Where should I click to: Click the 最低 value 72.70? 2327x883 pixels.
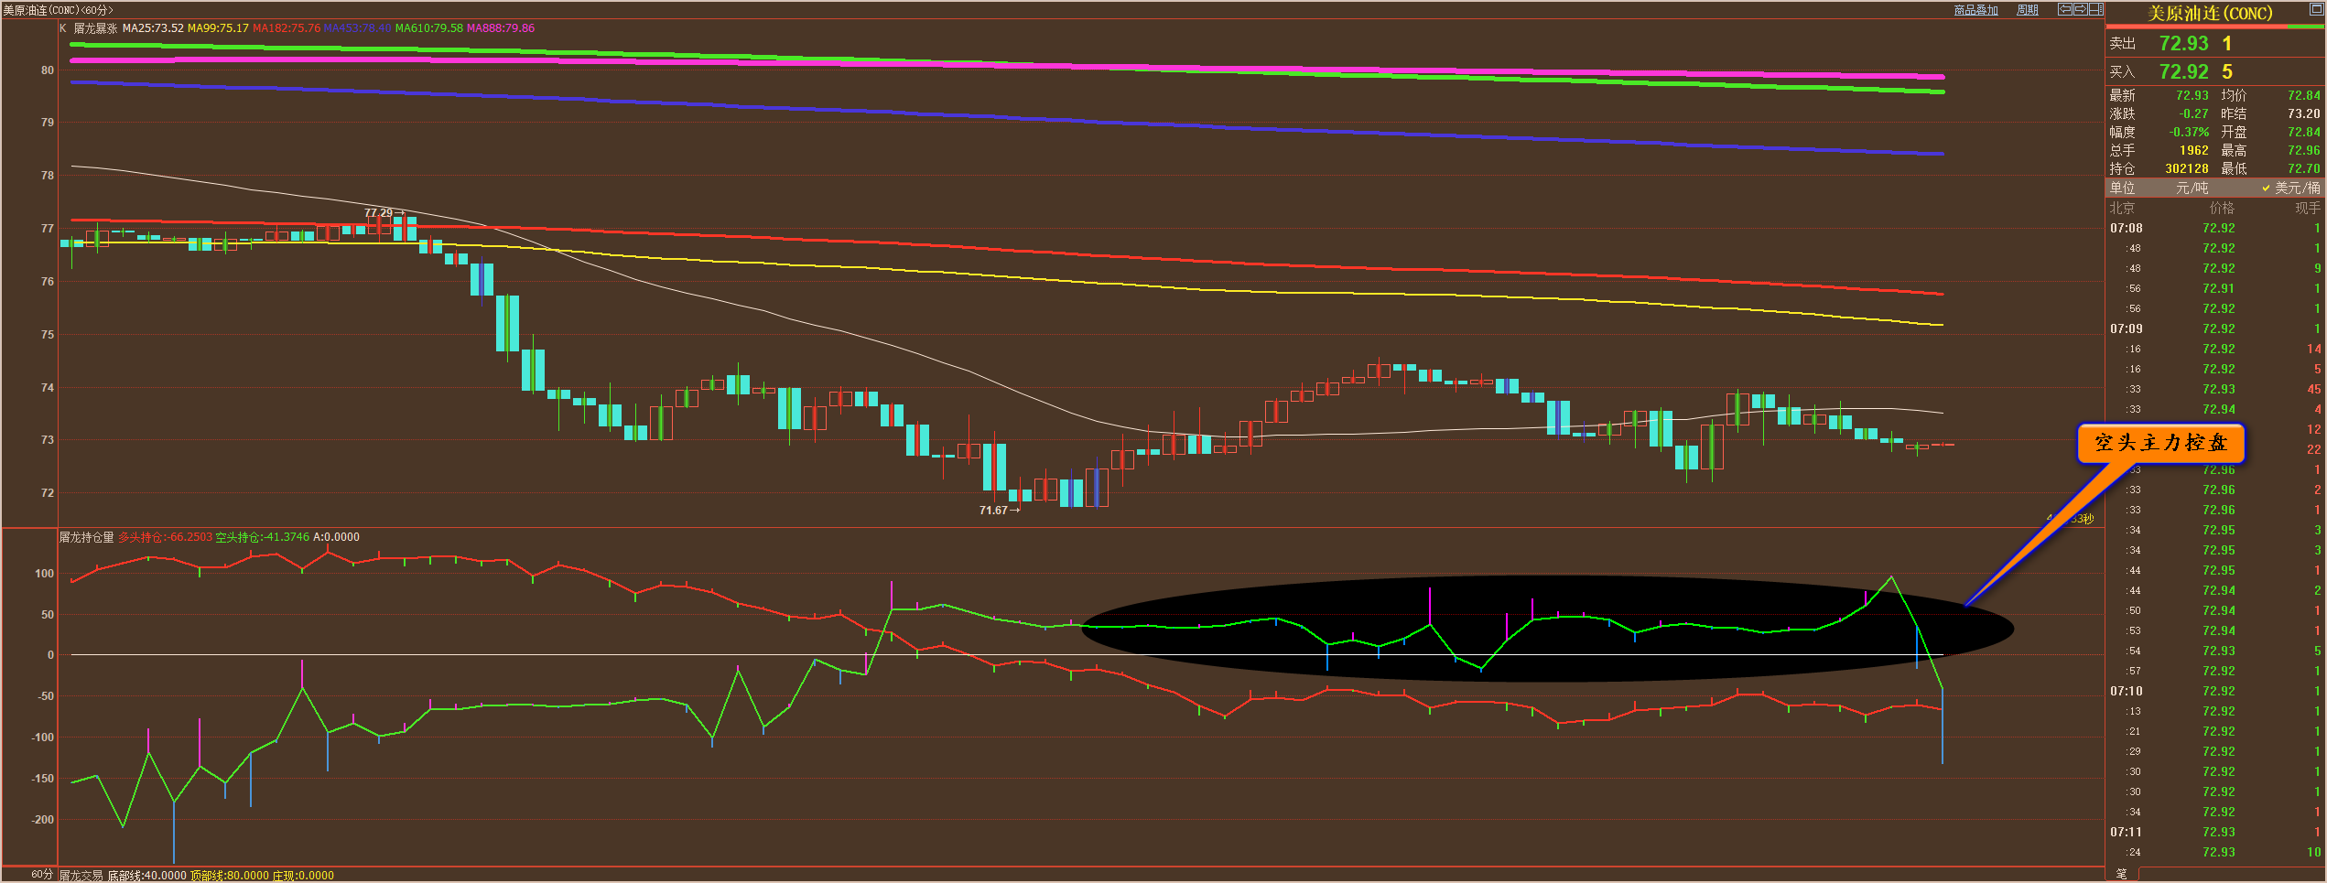[2303, 168]
